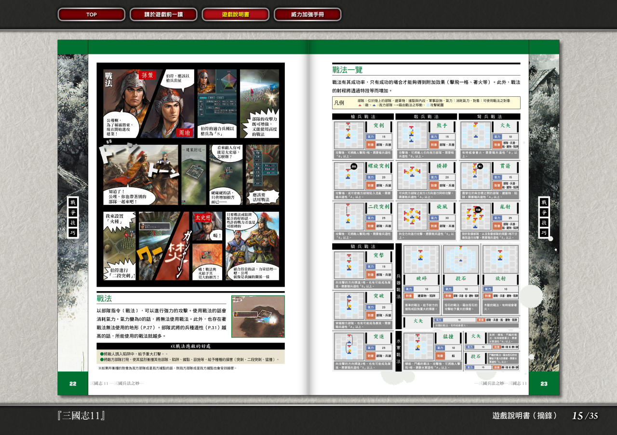Click the 戟兵戰法 column header
The width and height of the screenshot is (617, 435).
coord(426,116)
